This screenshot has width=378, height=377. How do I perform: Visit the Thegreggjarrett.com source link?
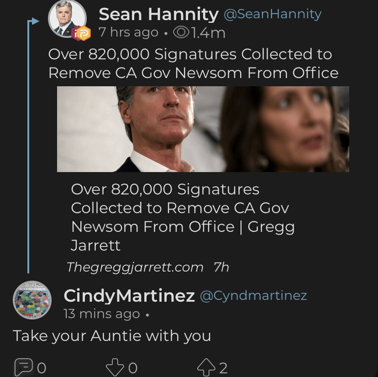135,267
